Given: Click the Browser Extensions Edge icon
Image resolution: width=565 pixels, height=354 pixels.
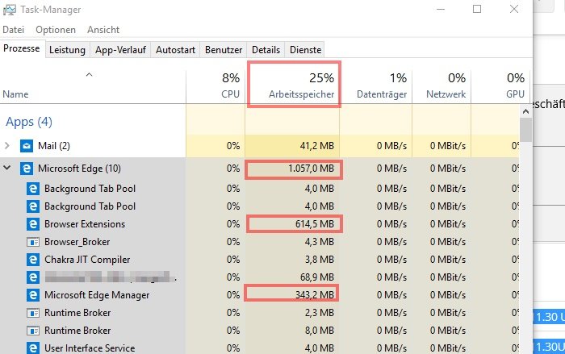Looking at the screenshot, I should pos(33,224).
